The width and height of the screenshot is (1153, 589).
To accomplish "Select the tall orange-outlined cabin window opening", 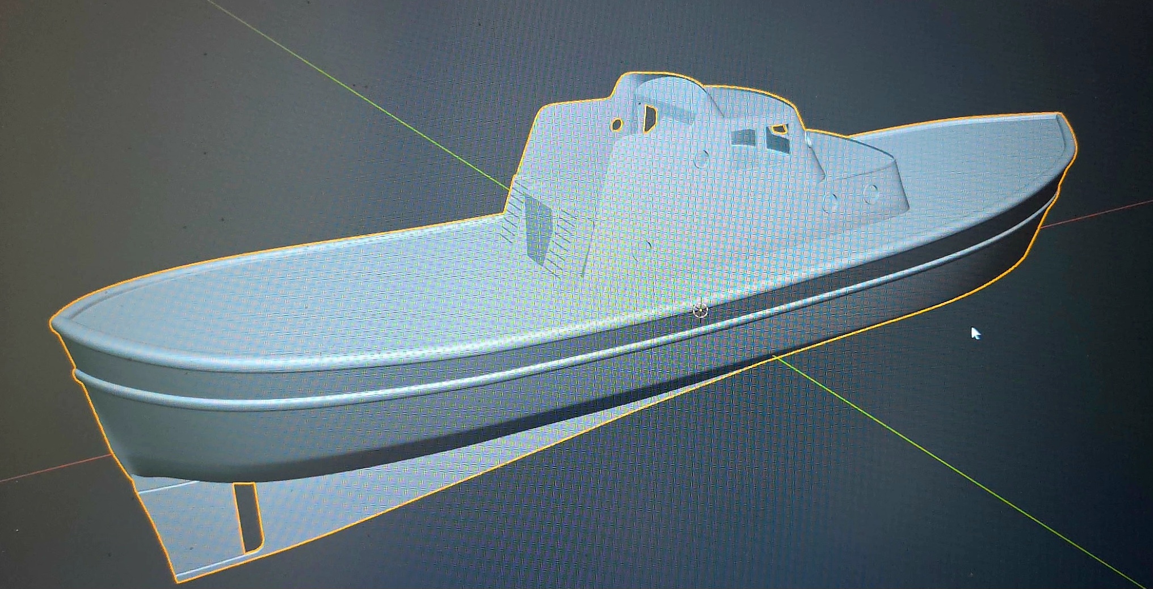I will pos(646,116).
